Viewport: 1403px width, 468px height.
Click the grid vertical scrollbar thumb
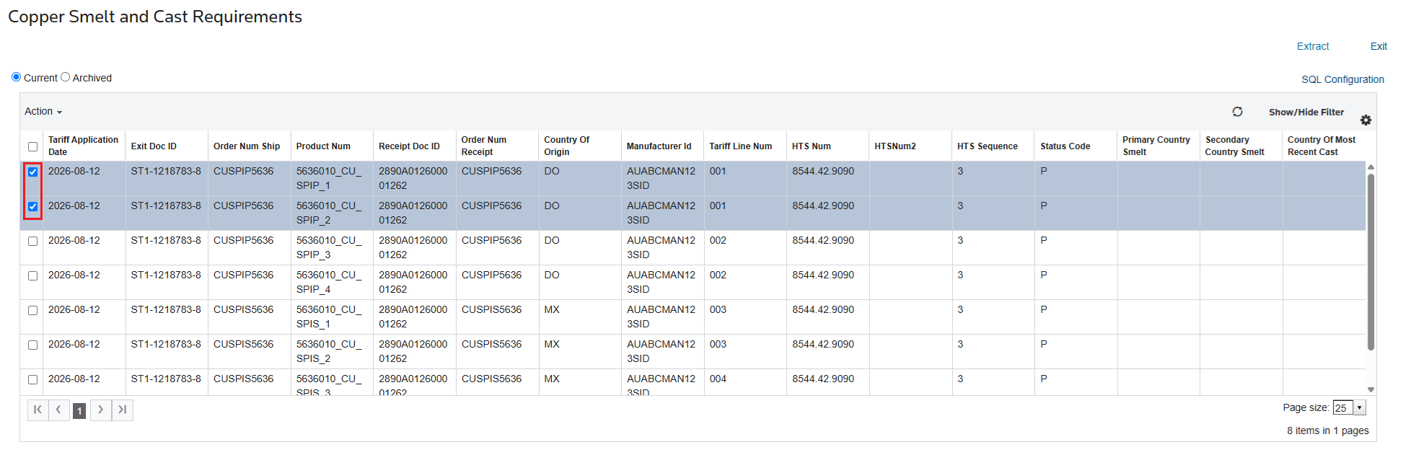[1371, 262]
